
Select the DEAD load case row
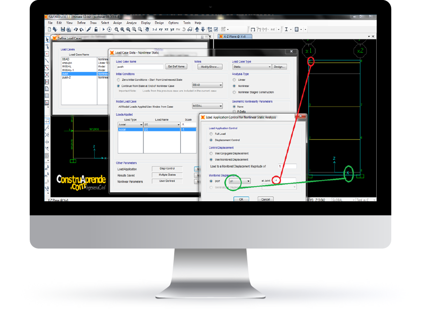(79, 59)
